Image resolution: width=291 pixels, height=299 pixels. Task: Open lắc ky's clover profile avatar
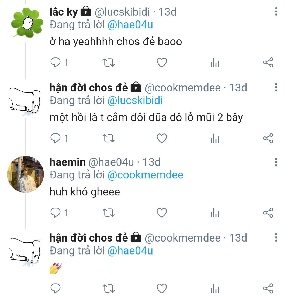tap(27, 22)
